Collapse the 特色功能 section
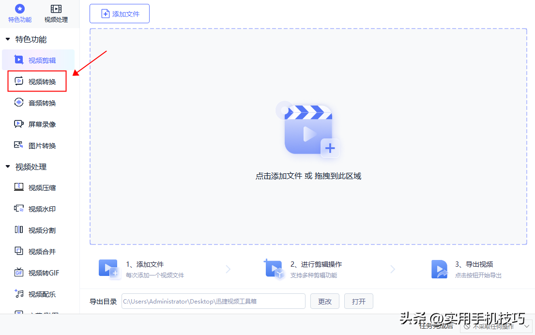 coord(8,39)
